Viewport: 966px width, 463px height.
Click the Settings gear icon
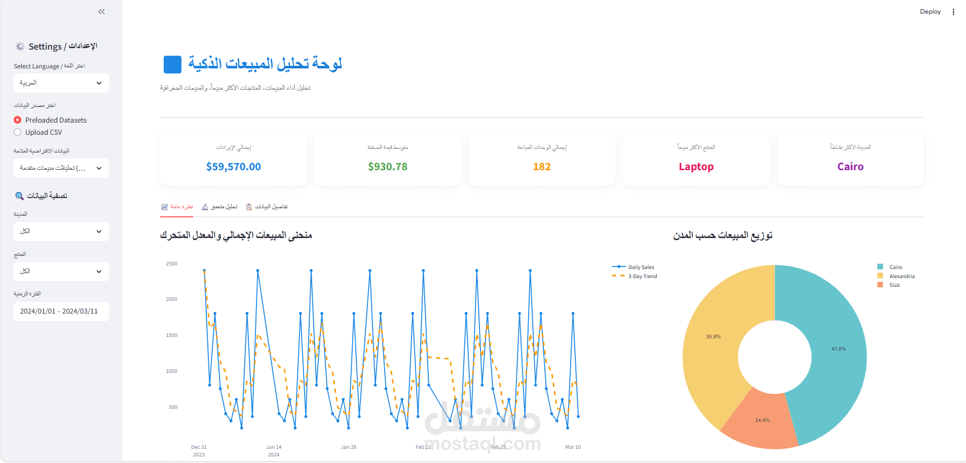20,46
